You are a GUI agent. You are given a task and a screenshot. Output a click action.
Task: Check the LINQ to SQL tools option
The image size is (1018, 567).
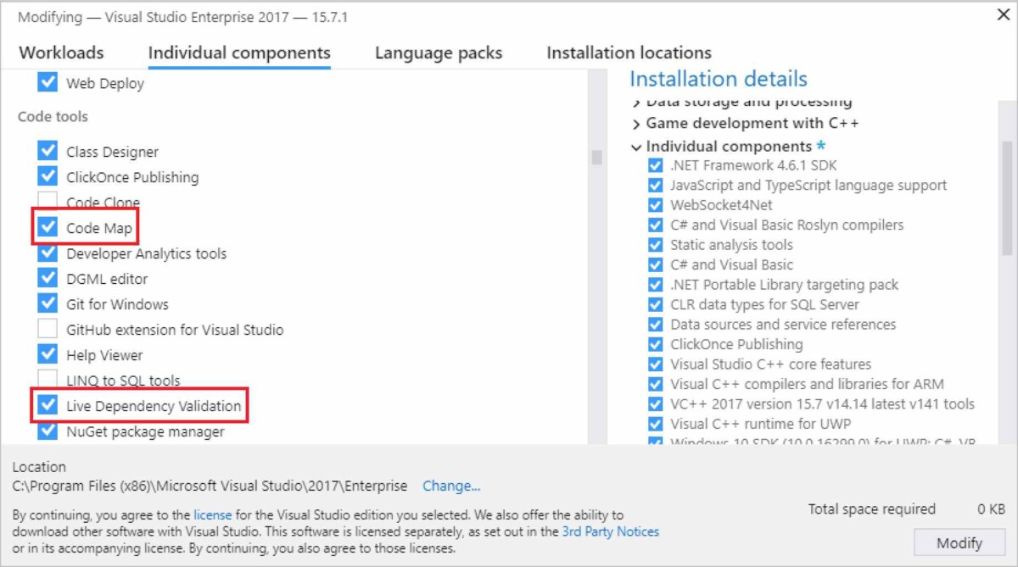49,380
